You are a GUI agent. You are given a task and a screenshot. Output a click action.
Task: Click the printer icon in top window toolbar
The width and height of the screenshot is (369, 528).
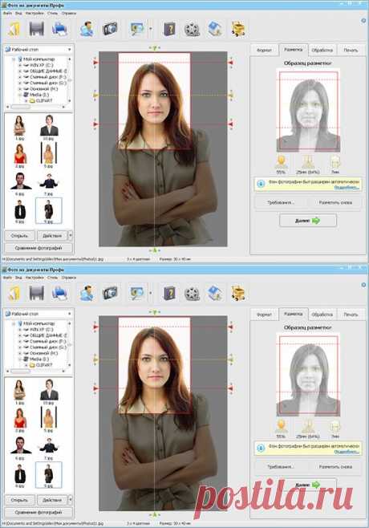click(x=59, y=29)
